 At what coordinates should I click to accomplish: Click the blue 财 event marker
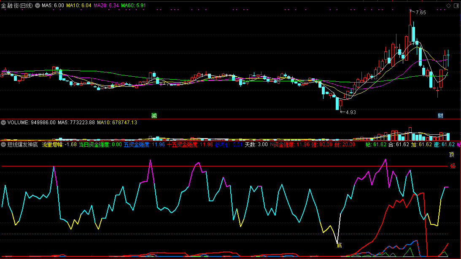pyautogui.click(x=440, y=116)
